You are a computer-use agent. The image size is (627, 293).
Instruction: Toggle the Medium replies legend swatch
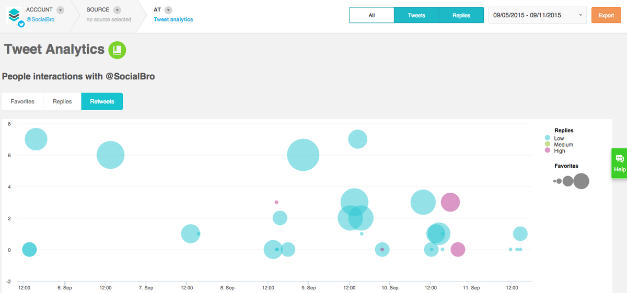[548, 144]
